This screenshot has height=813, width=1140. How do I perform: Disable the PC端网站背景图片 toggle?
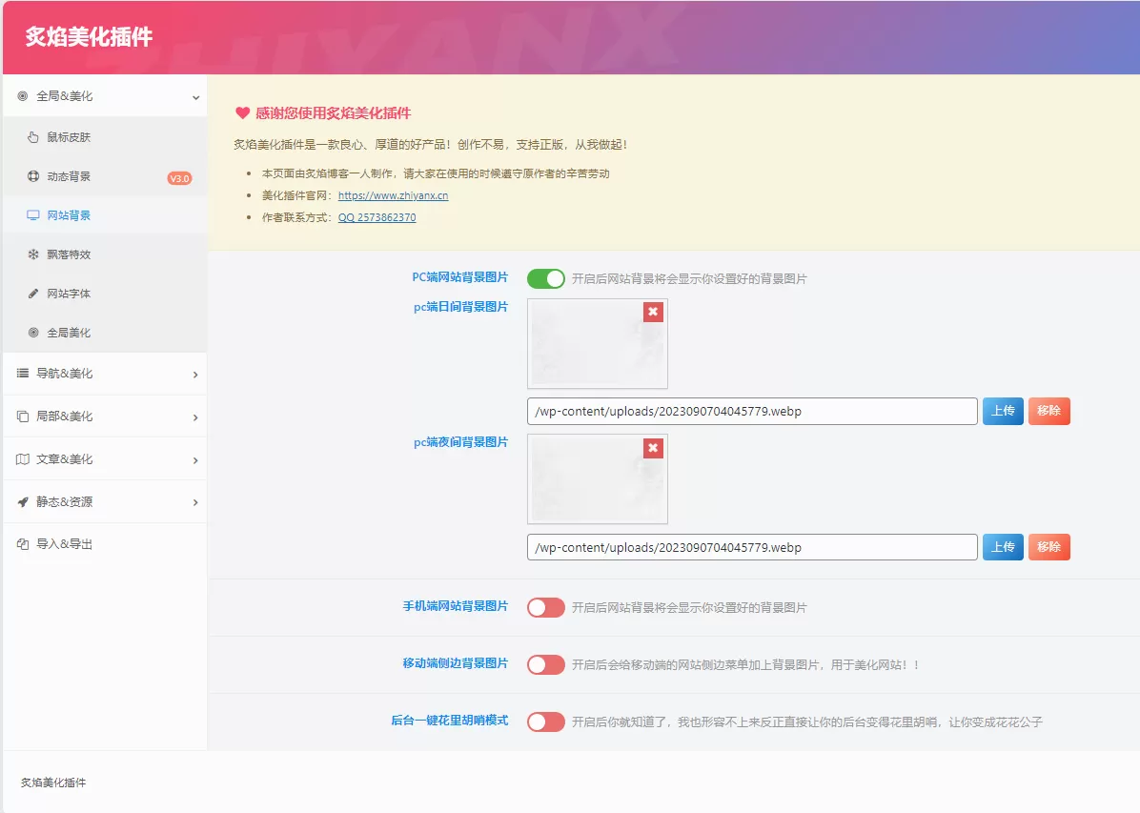coord(545,278)
